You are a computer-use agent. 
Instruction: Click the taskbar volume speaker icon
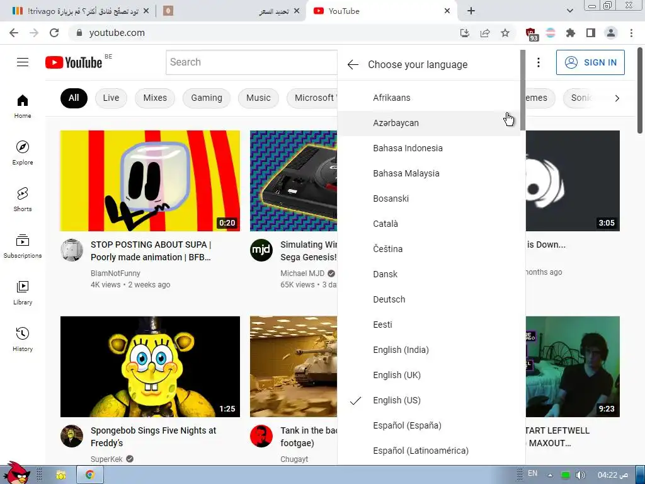click(x=580, y=475)
